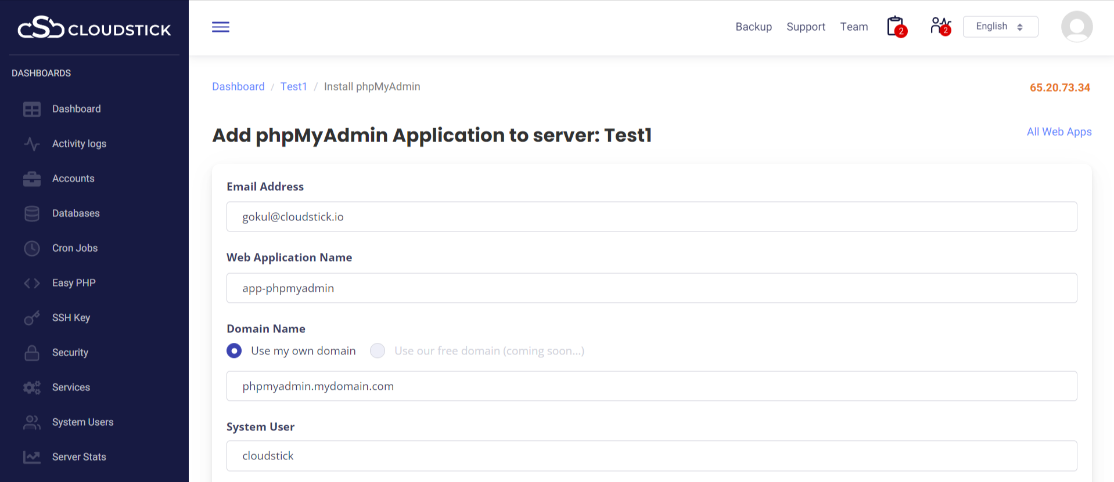Navigate to the Dashboard breadcrumb link

(238, 86)
